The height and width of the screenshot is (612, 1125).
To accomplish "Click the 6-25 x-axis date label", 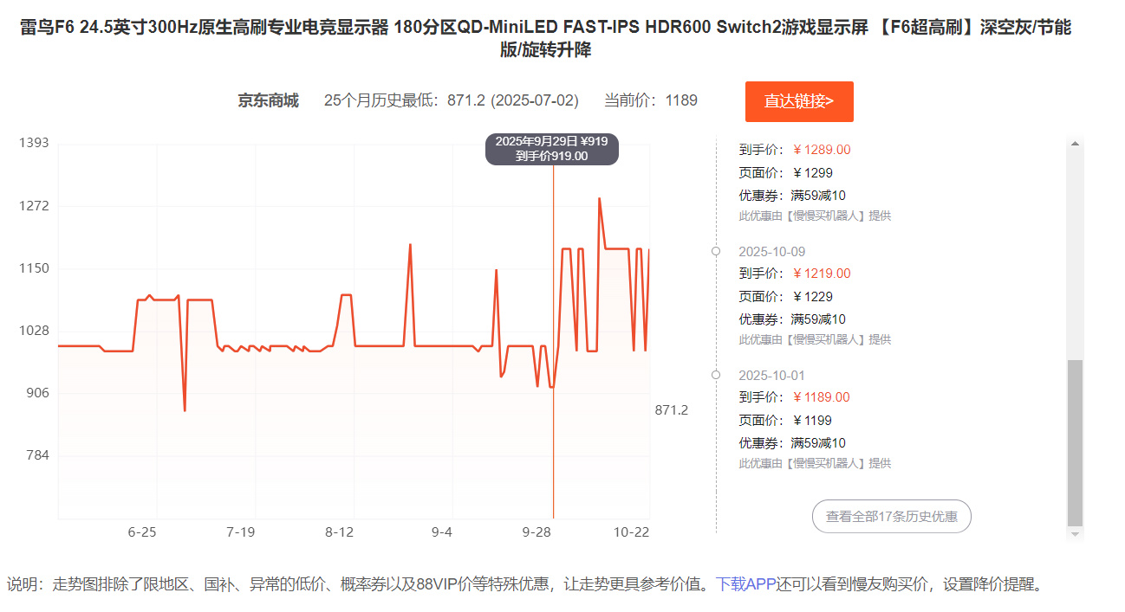I will pos(142,531).
